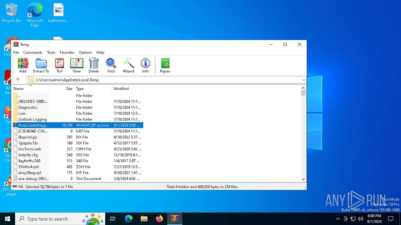
Task: Open the volume control in tray
Action: point(361,219)
